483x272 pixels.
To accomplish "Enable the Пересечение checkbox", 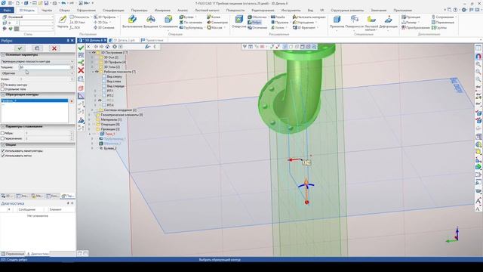I will pos(3,139).
